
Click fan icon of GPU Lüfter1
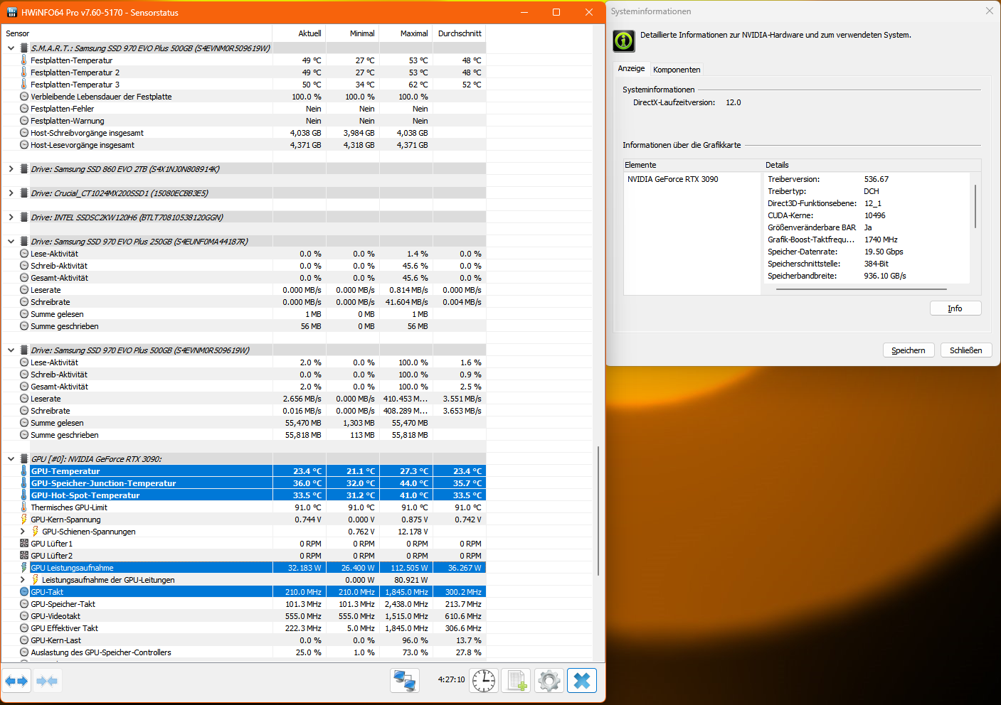pos(24,544)
